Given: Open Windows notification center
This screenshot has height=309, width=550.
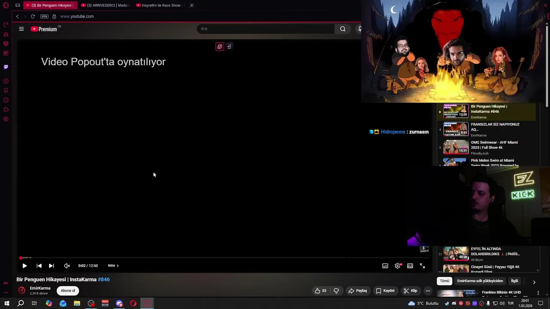Looking at the screenshot, I should tap(541, 303).
